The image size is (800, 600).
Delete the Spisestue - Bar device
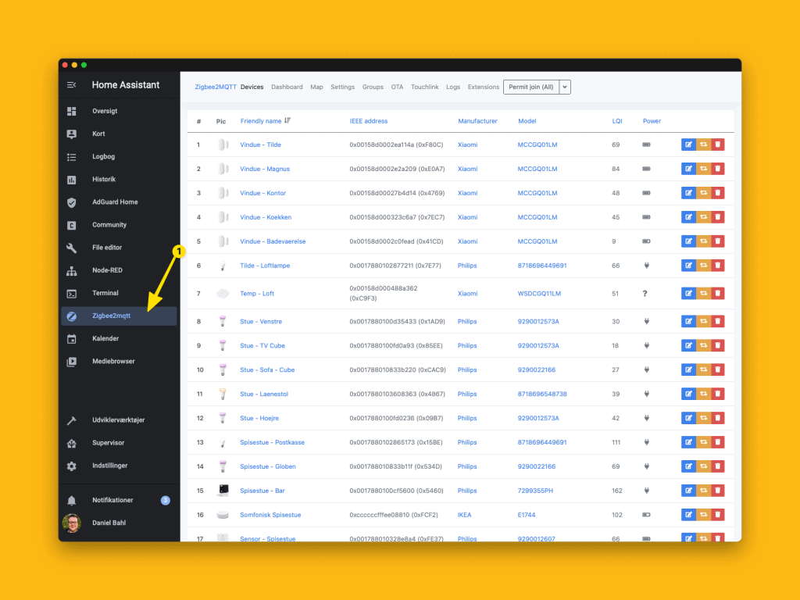(717, 491)
